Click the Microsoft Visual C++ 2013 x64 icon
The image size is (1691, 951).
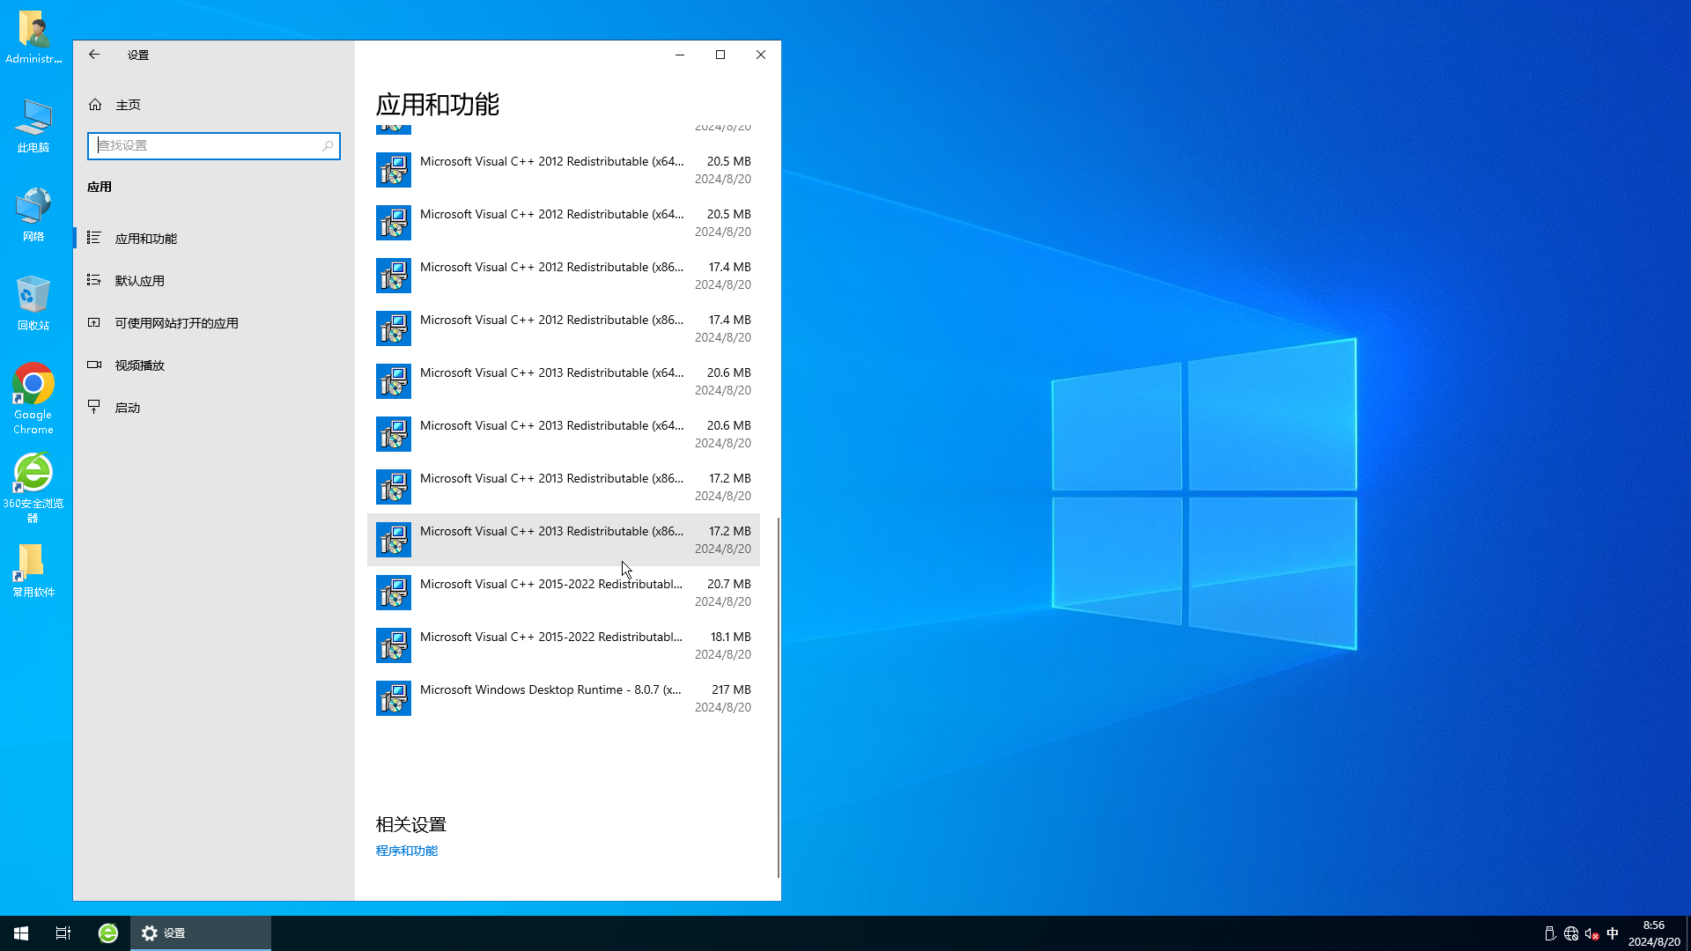click(x=394, y=380)
